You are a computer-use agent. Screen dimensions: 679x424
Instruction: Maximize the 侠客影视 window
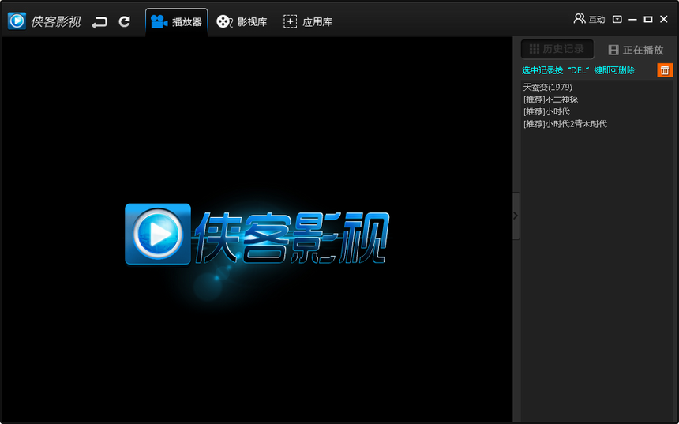[648, 19]
